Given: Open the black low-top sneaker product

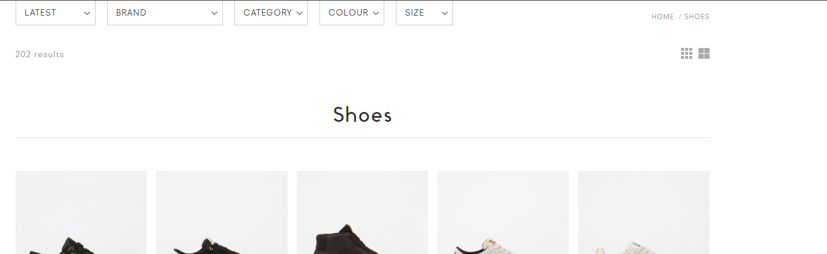Looking at the screenshot, I should pyautogui.click(x=222, y=212).
